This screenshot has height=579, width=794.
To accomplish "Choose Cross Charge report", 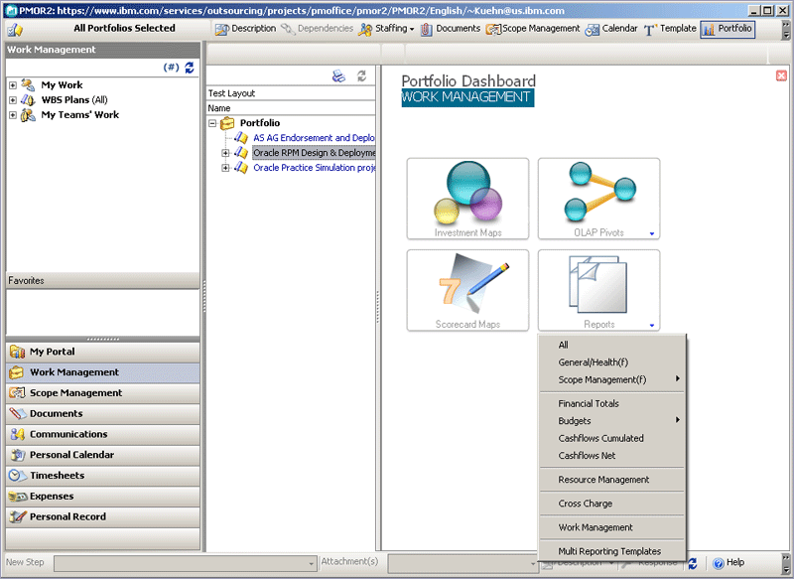I will click(611, 504).
